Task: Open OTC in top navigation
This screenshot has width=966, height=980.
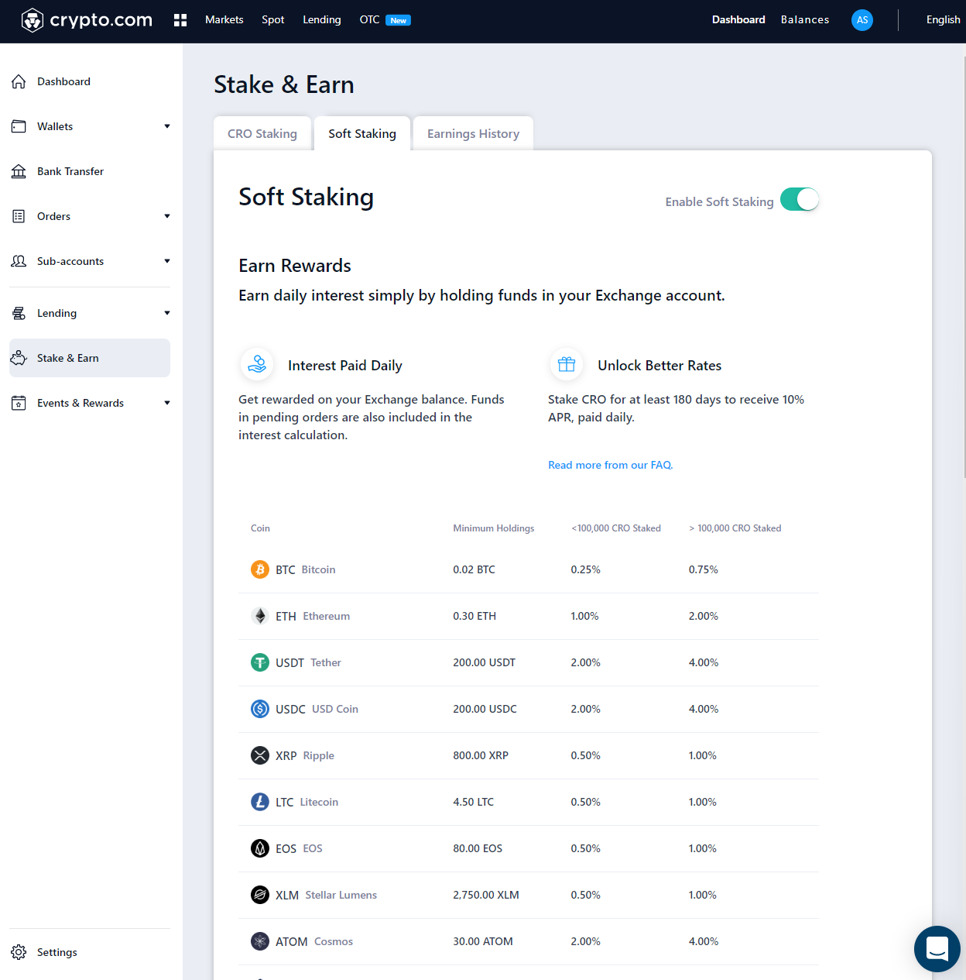Action: point(369,20)
